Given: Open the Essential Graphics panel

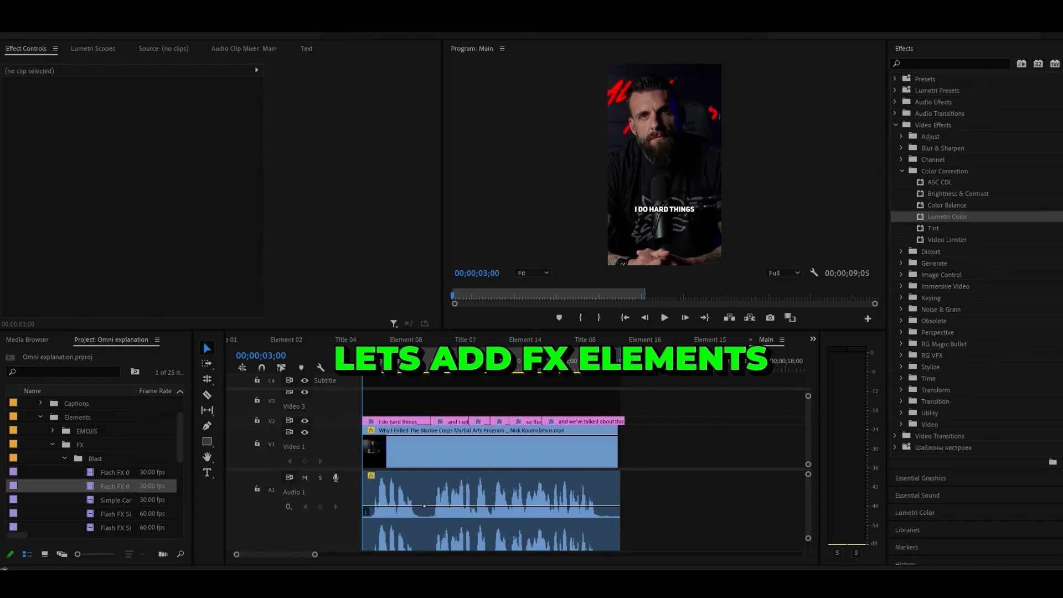Looking at the screenshot, I should 921,478.
